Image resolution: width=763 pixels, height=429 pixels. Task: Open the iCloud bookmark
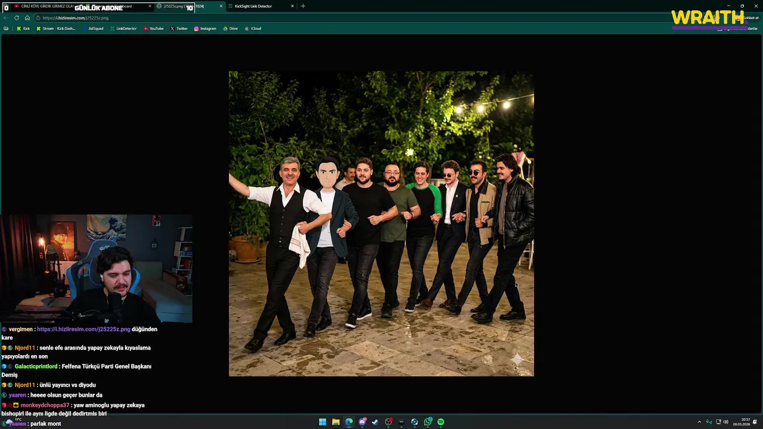pos(253,28)
